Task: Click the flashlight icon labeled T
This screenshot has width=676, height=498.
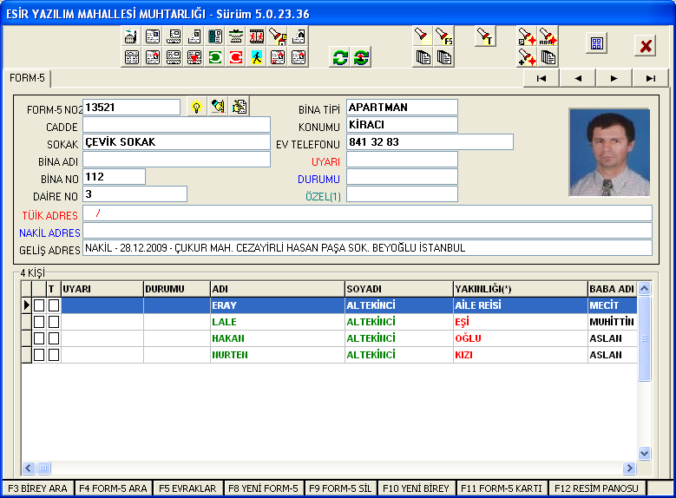Action: point(485,36)
